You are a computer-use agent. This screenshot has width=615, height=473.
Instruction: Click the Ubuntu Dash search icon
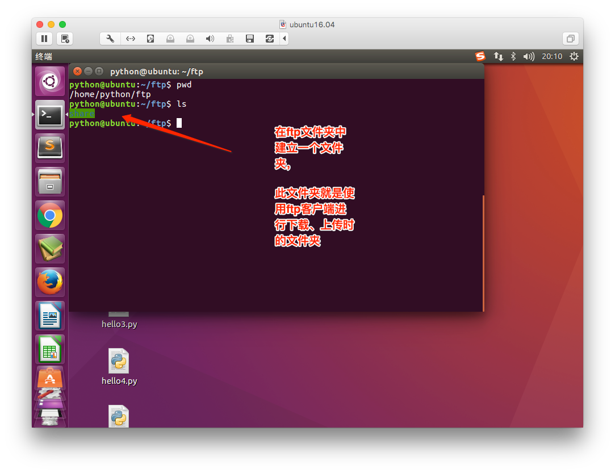[x=50, y=82]
